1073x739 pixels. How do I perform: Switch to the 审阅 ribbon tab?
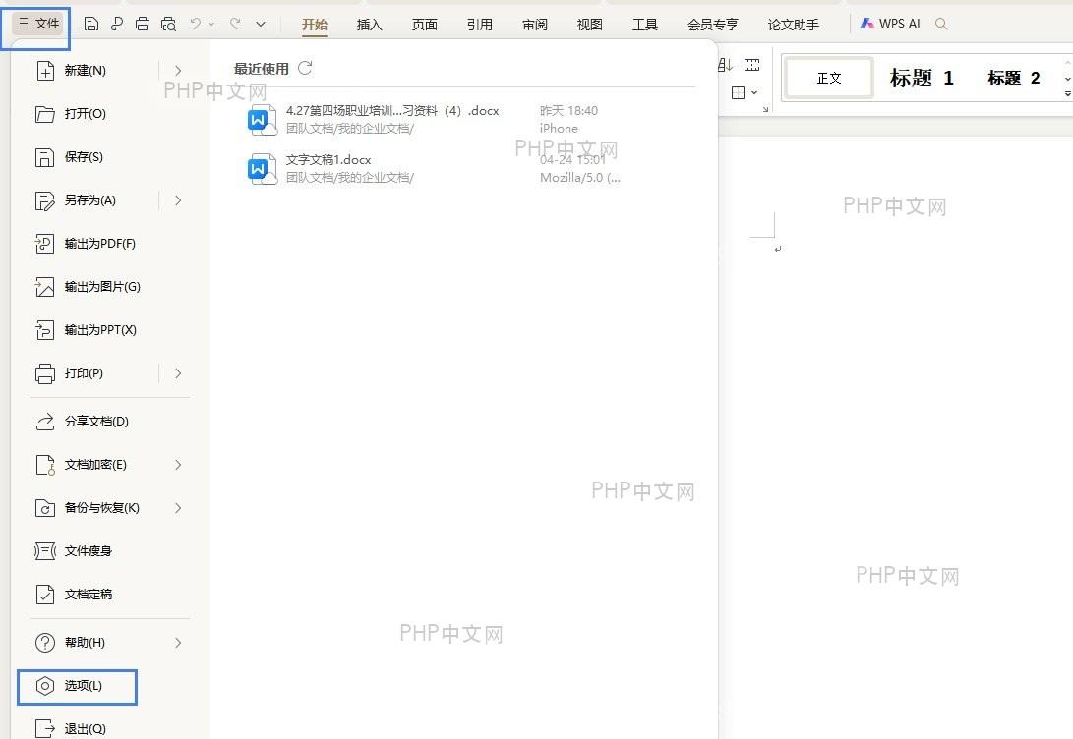coord(534,25)
